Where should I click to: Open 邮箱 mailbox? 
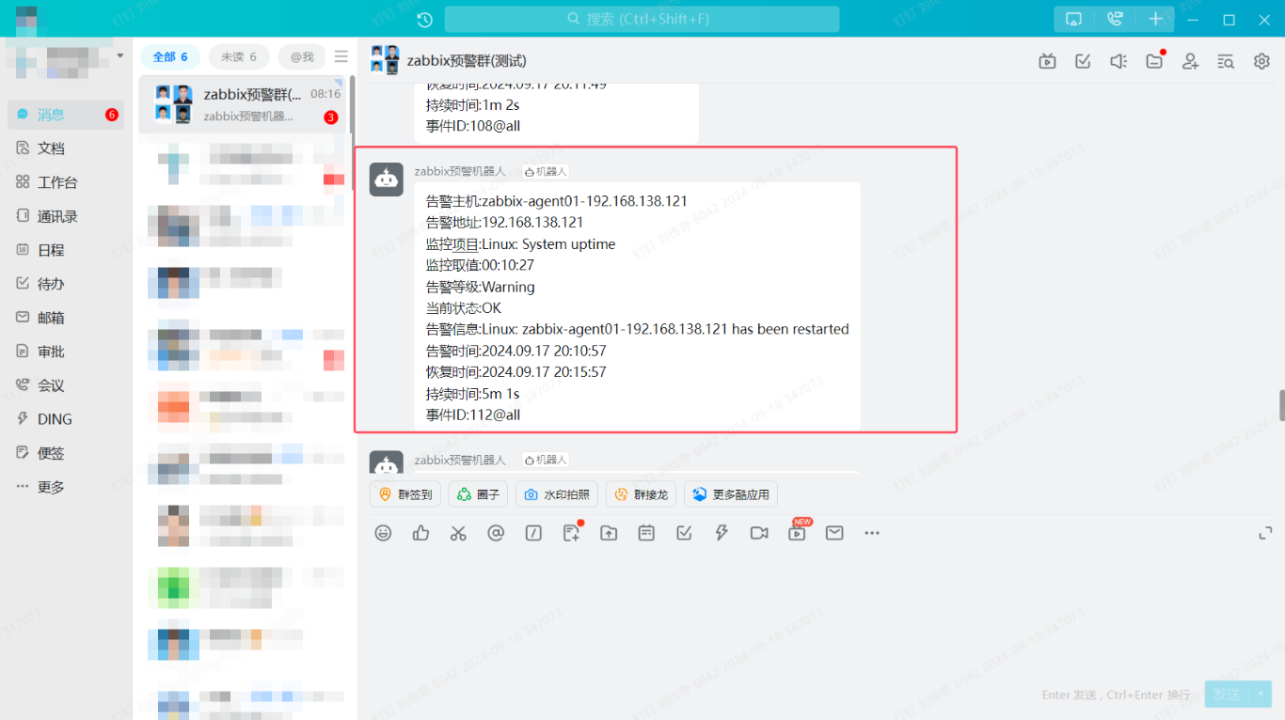66,318
